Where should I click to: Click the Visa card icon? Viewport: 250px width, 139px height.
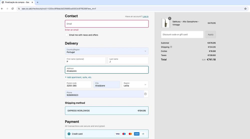coord(117,134)
